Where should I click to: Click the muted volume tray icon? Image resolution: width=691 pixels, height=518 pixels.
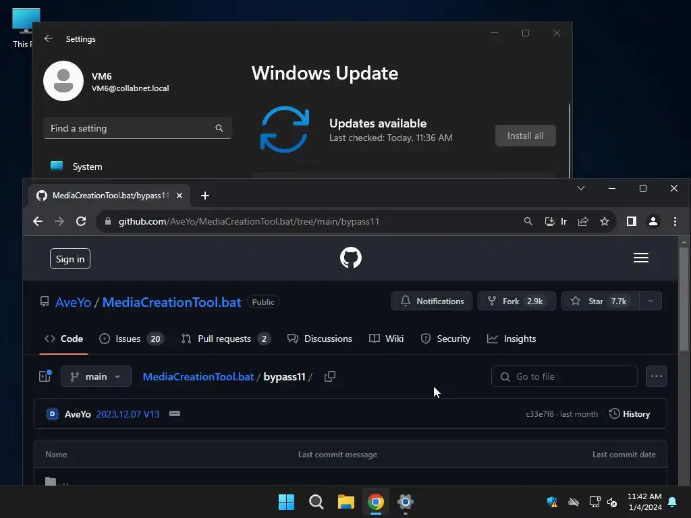(612, 502)
